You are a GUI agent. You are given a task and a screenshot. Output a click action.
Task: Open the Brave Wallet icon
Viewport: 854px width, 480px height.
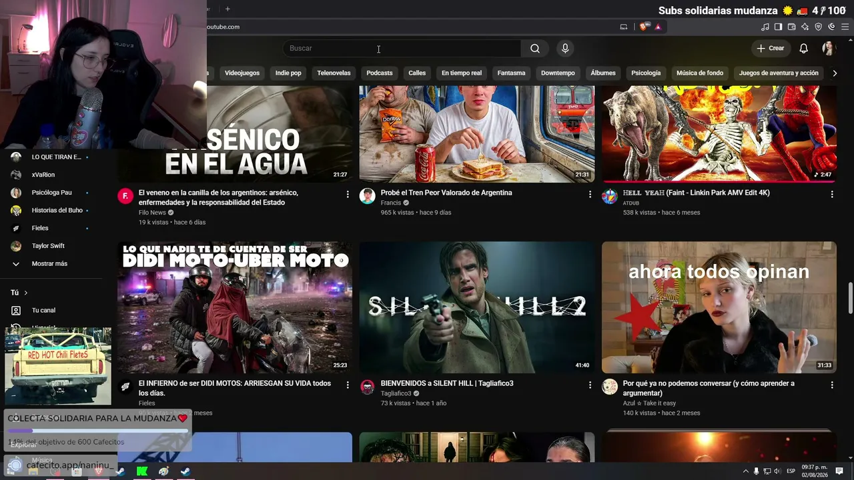792,27
